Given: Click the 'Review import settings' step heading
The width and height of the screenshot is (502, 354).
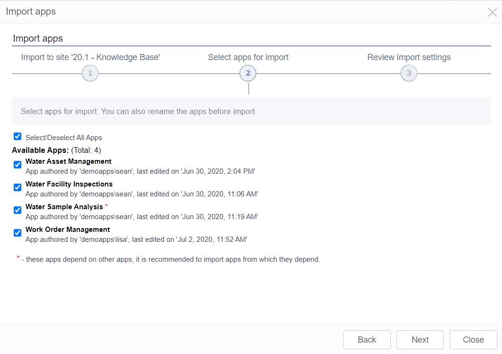Looking at the screenshot, I should 409,57.
